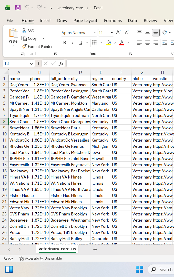Viewport: 174px width, 277px height.
Task: Click the Undo arrow icon
Action: pyautogui.click(x=27, y=8)
